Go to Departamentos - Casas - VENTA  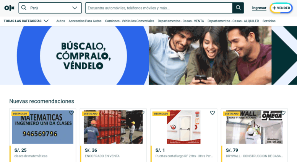point(181,21)
